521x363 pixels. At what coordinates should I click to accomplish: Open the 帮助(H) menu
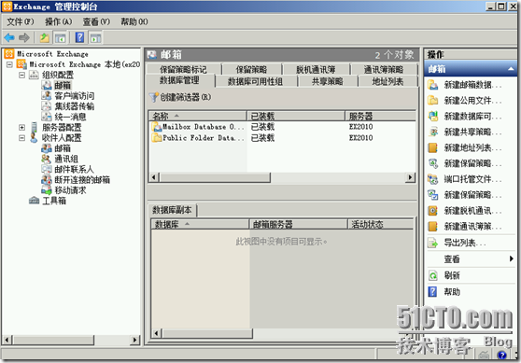[134, 21]
